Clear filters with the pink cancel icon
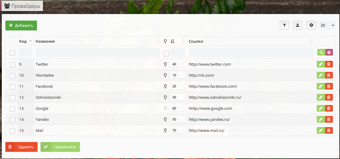Image resolution: width=340 pixels, height=159 pixels. click(x=329, y=53)
